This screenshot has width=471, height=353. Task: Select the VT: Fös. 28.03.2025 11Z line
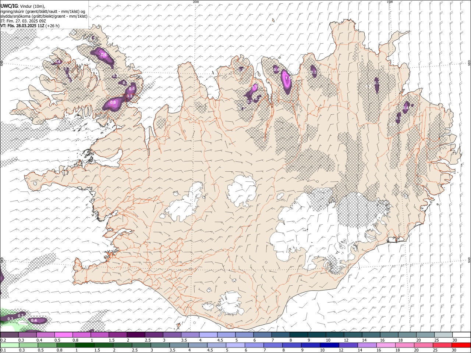click(30, 26)
